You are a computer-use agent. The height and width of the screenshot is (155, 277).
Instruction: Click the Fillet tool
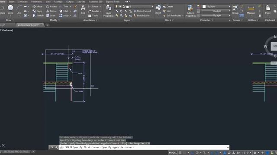pos(64,11)
